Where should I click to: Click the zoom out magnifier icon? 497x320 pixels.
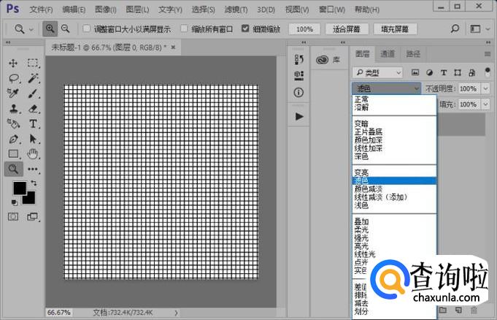tap(66, 28)
